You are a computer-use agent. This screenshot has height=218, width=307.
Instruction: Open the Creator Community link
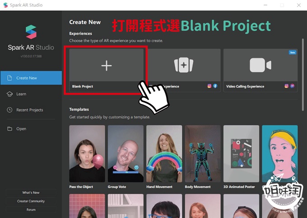[31, 201]
